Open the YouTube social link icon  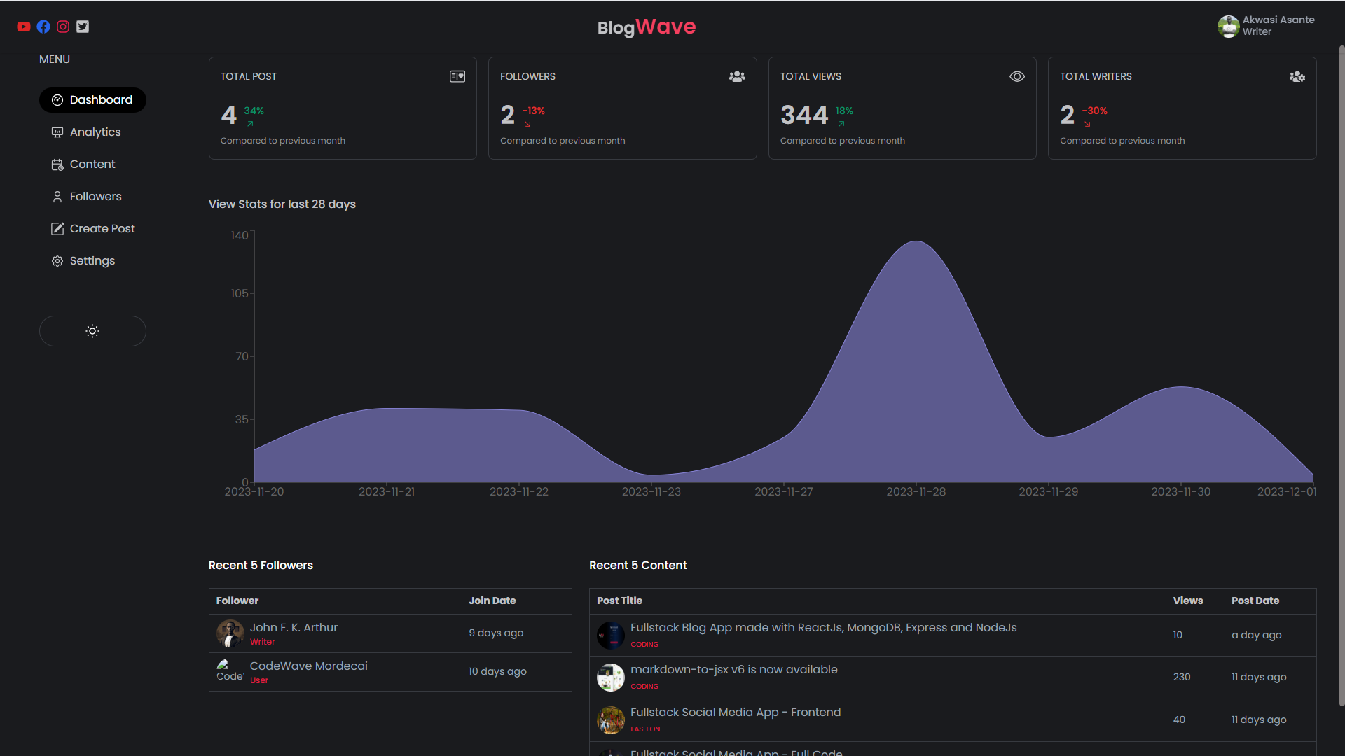pos(24,27)
